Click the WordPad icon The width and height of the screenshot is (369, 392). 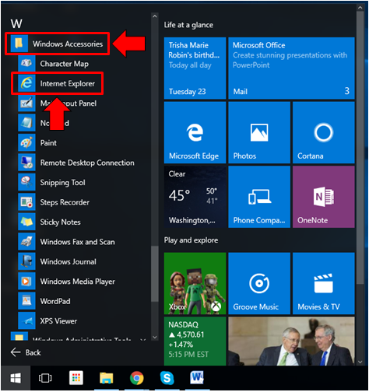[x=26, y=301]
